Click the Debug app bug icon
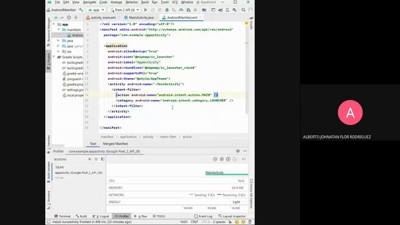This screenshot has width=400, height=225. (167, 10)
